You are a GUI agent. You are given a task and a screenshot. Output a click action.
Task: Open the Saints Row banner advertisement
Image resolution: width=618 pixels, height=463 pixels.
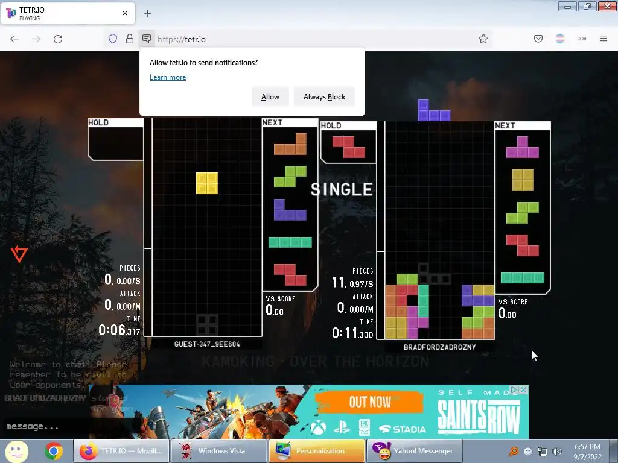[308, 412]
